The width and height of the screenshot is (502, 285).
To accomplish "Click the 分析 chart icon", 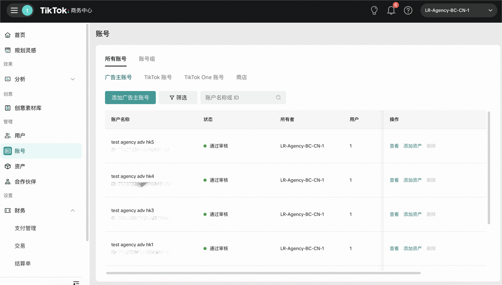I will pyautogui.click(x=7, y=79).
